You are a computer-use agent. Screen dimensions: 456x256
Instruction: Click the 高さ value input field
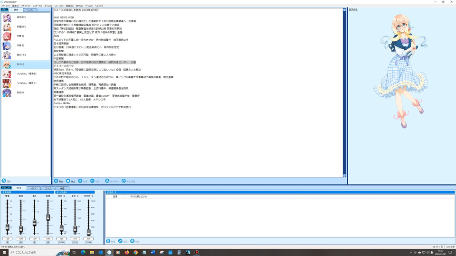coord(34,238)
